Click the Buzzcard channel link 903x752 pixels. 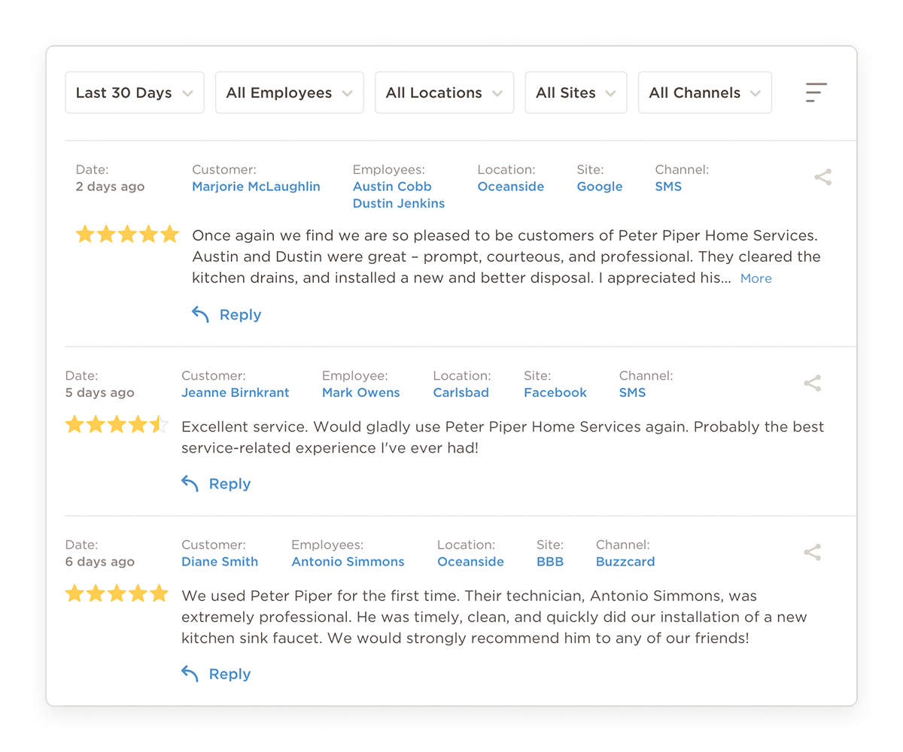click(x=625, y=561)
